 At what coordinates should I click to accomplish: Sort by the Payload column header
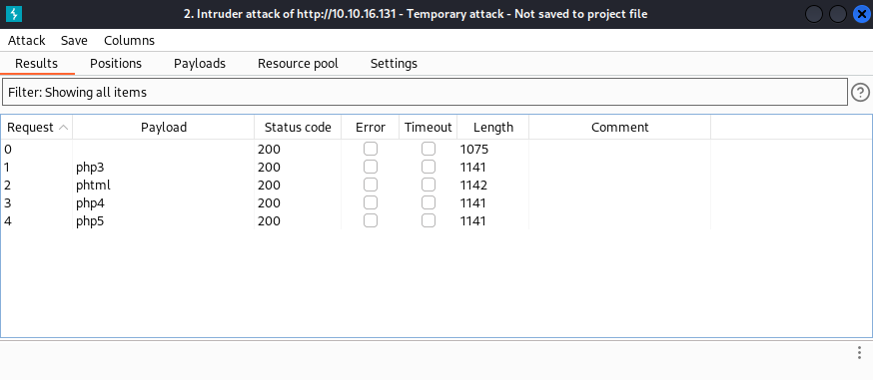click(164, 128)
